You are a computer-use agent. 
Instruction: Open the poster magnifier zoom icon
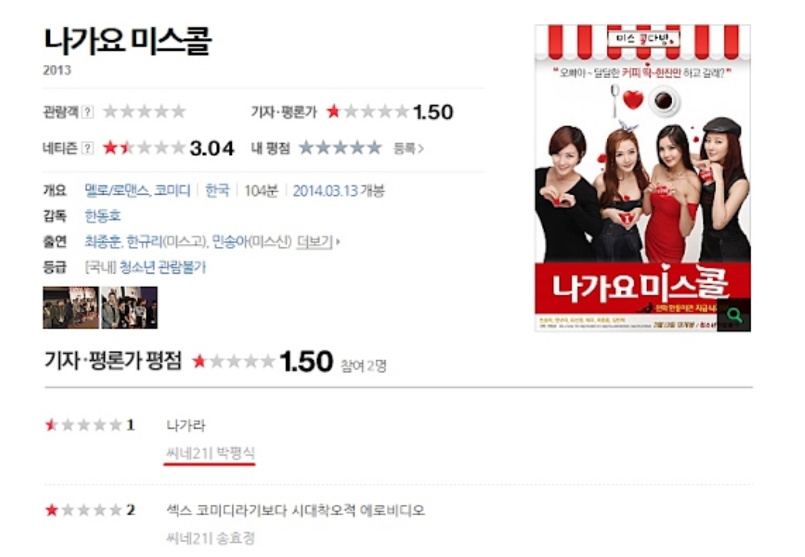[734, 315]
